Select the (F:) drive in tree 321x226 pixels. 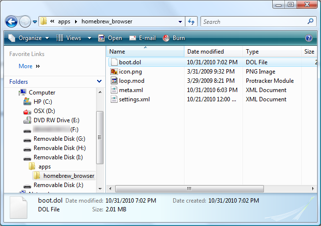(x=56, y=130)
